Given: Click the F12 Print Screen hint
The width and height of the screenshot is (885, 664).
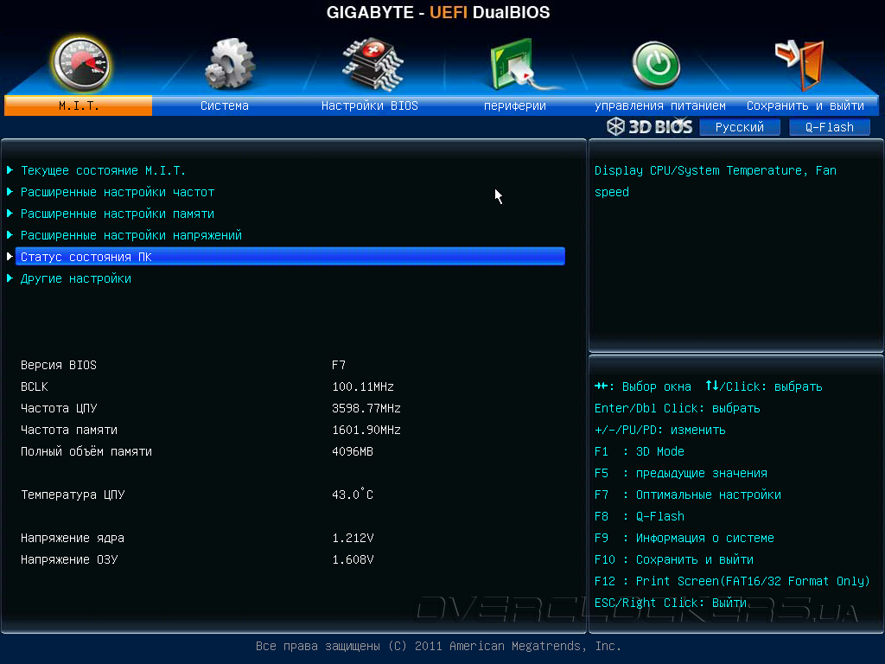Looking at the screenshot, I should tap(732, 581).
